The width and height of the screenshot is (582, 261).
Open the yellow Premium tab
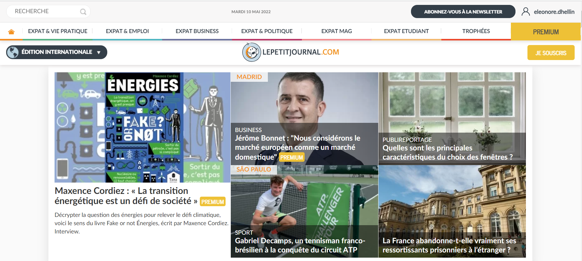[x=546, y=32]
